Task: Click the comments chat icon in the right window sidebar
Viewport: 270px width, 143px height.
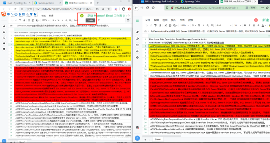Action: click(x=137, y=127)
